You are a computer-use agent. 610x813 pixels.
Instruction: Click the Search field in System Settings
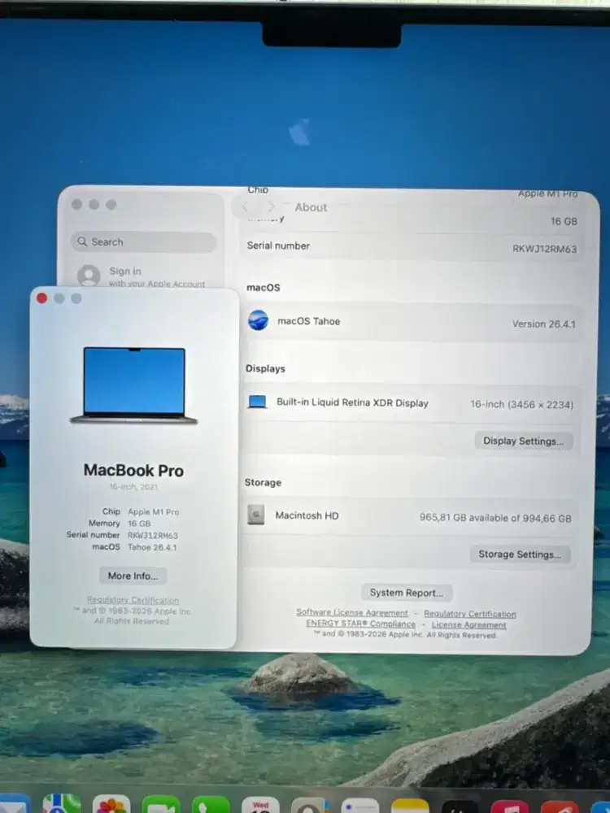point(143,242)
